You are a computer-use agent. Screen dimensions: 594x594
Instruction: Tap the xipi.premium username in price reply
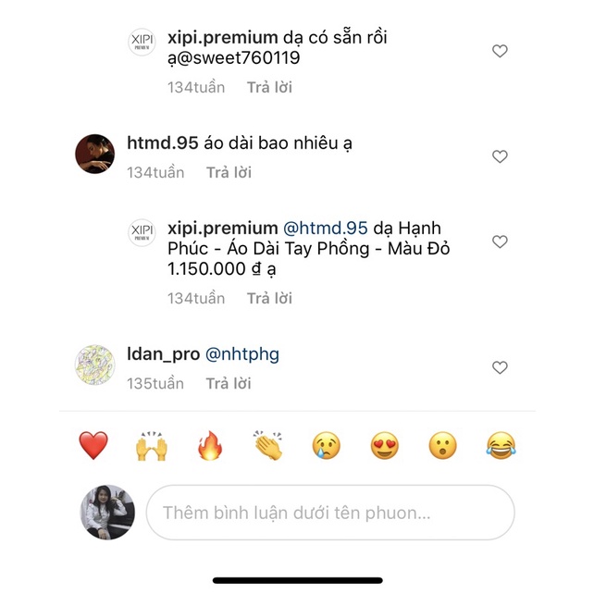(222, 228)
